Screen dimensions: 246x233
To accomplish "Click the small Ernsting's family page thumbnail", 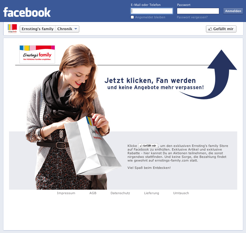I will (12, 28).
